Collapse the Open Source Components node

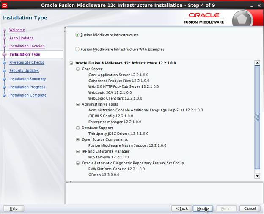coord(78,139)
